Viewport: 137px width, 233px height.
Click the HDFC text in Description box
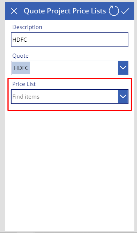20,40
